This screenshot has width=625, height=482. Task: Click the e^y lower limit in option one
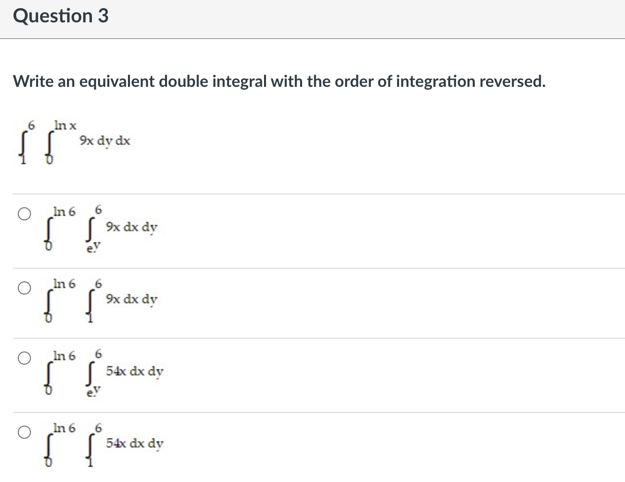click(x=93, y=246)
